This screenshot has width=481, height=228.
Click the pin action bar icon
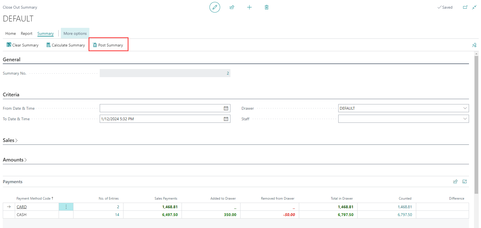[474, 45]
